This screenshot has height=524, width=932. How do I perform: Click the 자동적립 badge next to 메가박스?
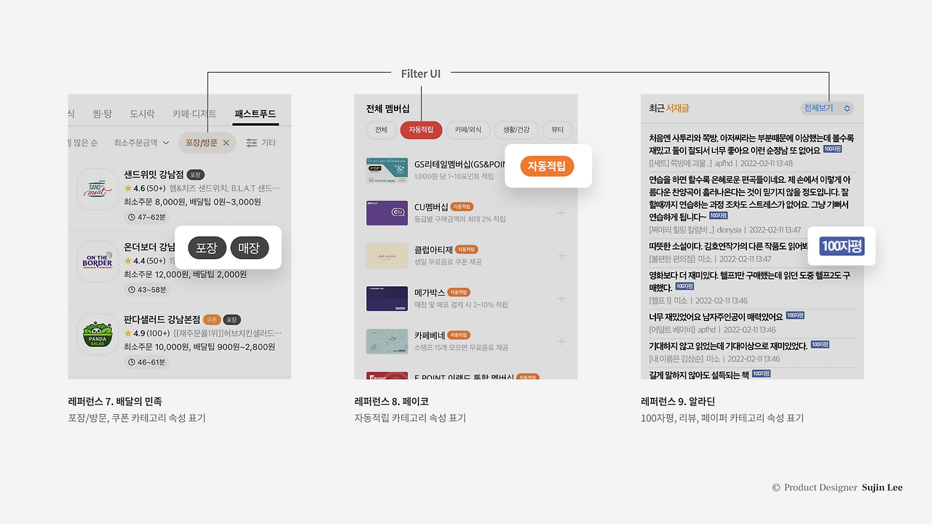point(459,293)
